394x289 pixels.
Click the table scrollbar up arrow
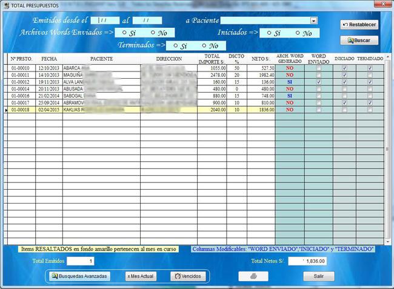point(388,57)
